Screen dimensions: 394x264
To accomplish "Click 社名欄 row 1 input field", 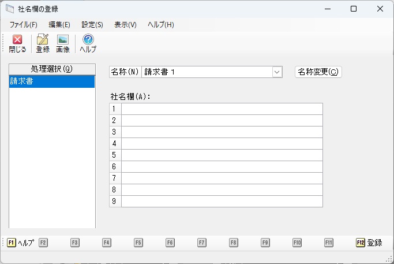I will coord(222,109).
